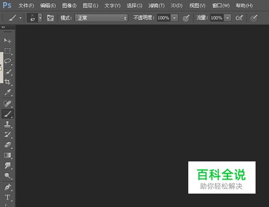Click the Photoshop Ps logo

(x=7, y=5)
